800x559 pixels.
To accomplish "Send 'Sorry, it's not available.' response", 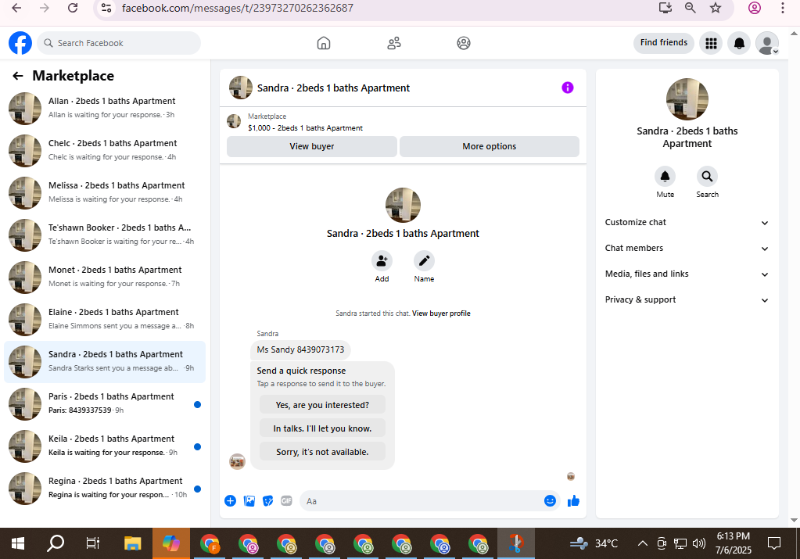I will tap(322, 452).
